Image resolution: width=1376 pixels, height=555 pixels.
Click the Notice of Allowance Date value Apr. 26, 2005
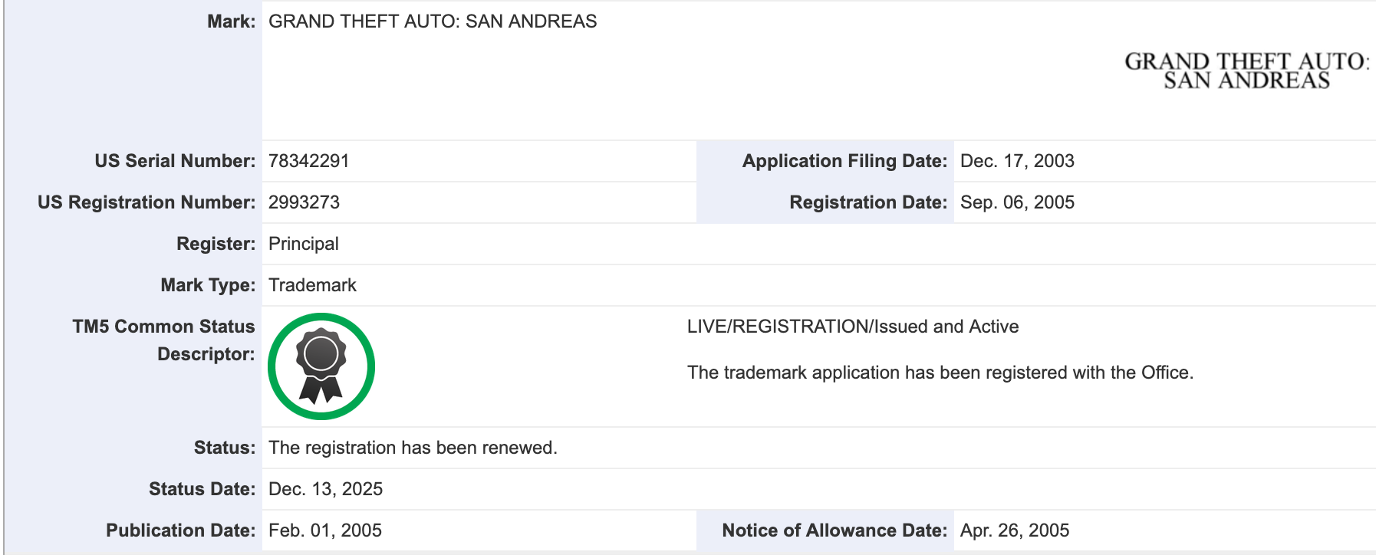click(x=1015, y=530)
